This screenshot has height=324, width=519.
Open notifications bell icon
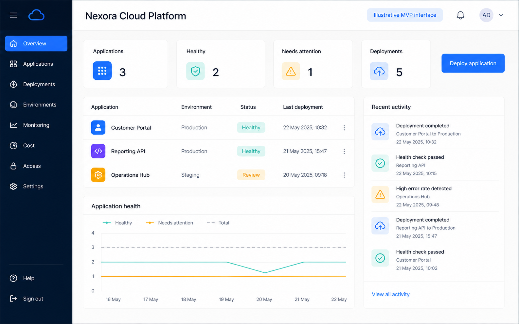(460, 15)
